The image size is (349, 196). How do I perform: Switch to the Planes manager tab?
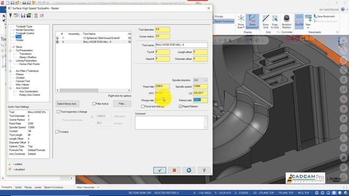coord(28,187)
